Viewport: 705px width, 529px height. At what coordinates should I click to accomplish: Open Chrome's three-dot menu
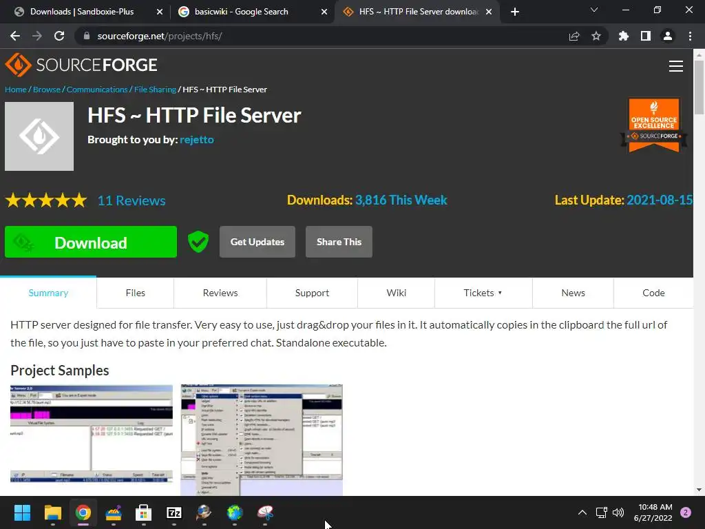point(690,36)
